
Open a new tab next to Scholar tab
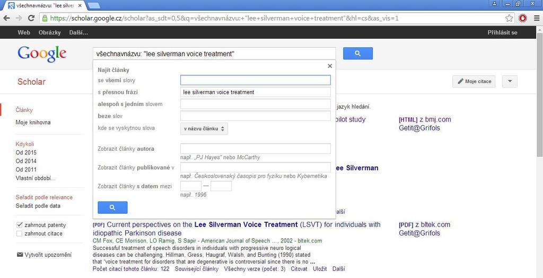93,5
